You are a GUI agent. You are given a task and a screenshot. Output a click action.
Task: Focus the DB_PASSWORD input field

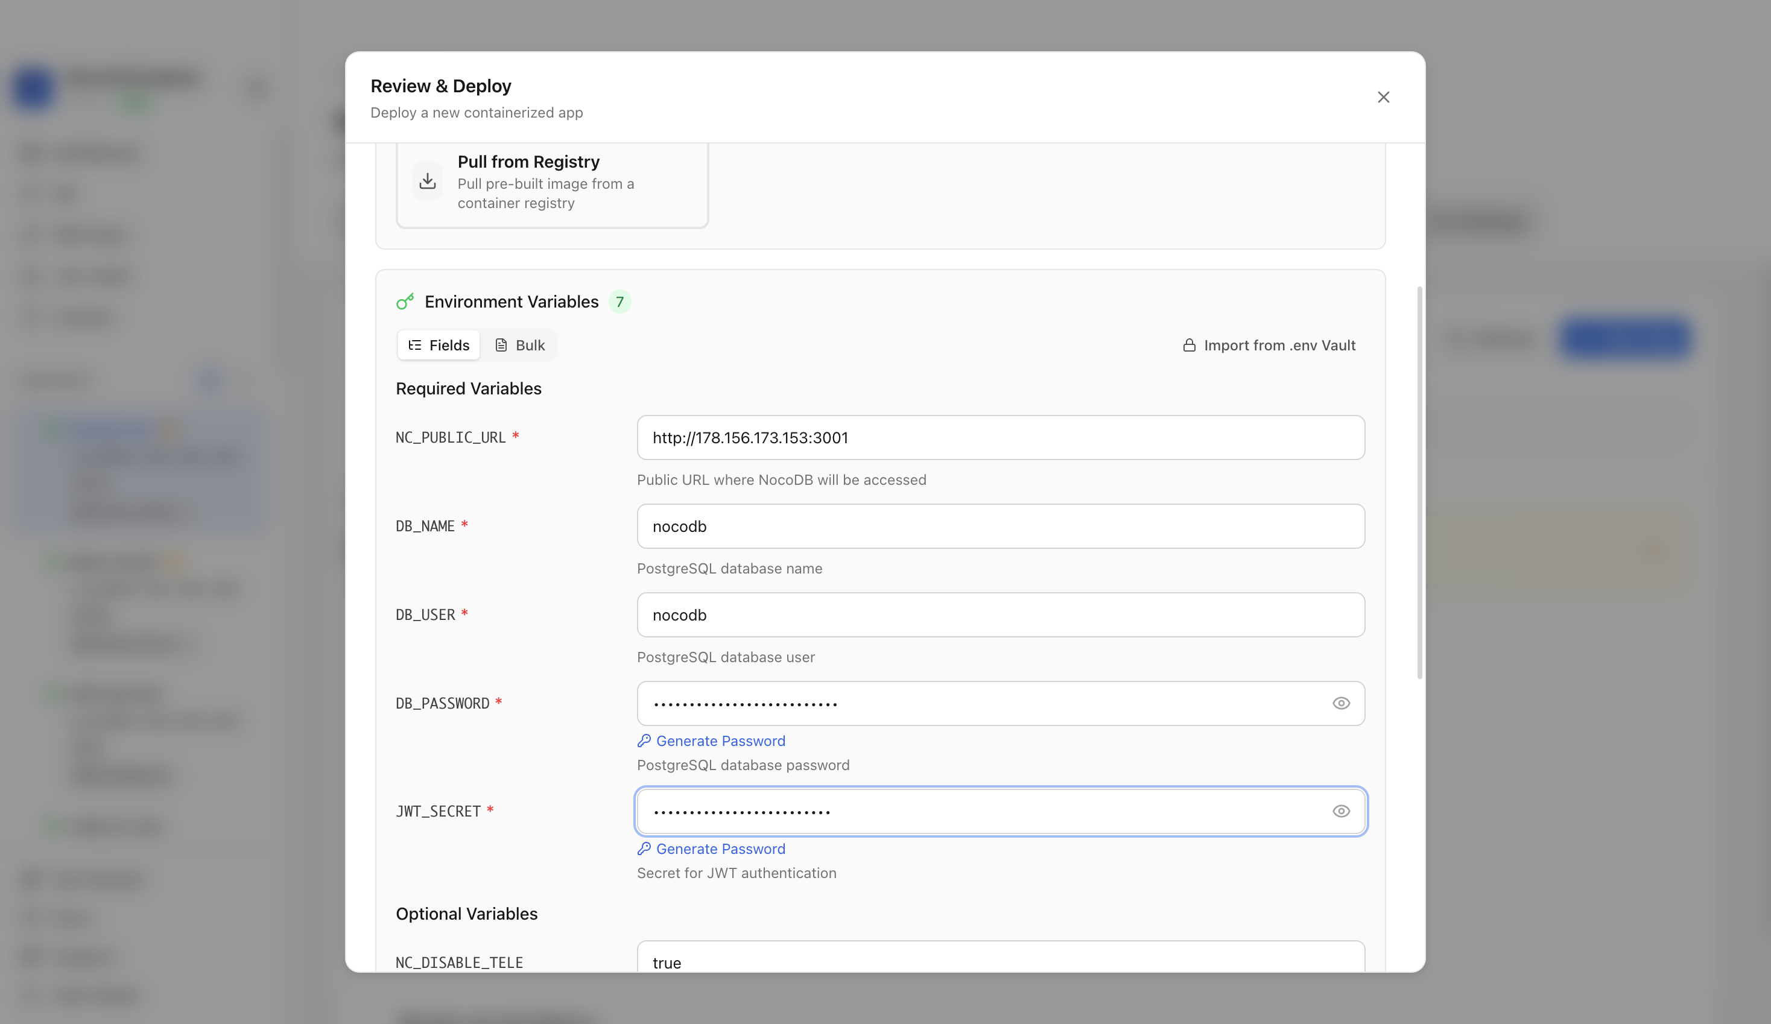[x=1001, y=704]
